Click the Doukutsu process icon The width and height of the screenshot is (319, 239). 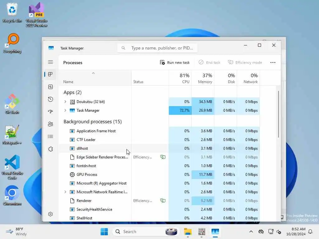[x=72, y=102]
